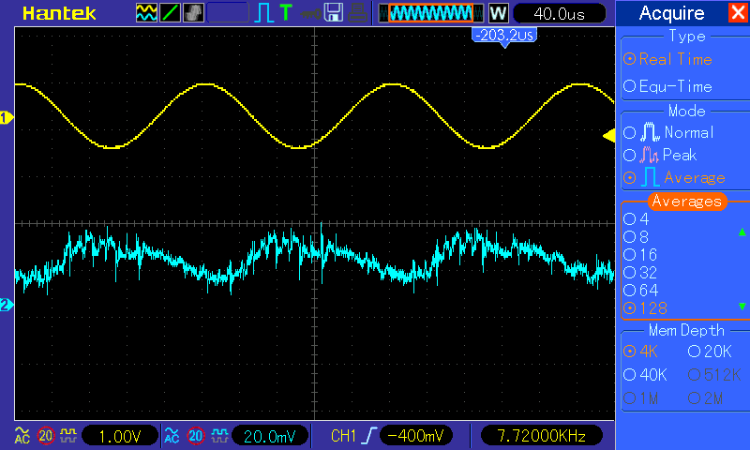
Task: Close the Acquire panel
Action: pos(738,12)
